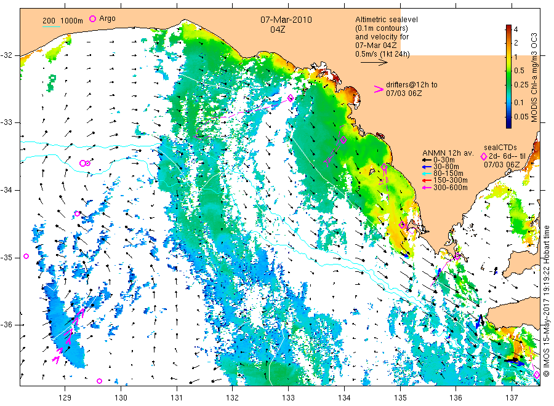Click the black 0-30m arrow in the ANMN legend
Screen dimensions: 554x406
tap(427, 160)
